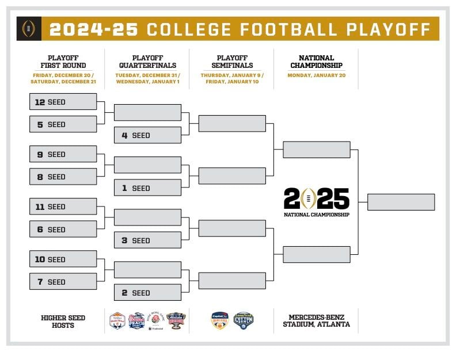The height and width of the screenshot is (352, 456).
Task: Select the Capital One Orange Bowl logo
Action: 220,320
